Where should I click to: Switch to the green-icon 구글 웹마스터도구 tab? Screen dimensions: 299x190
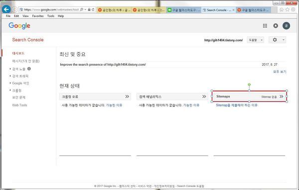184,10
